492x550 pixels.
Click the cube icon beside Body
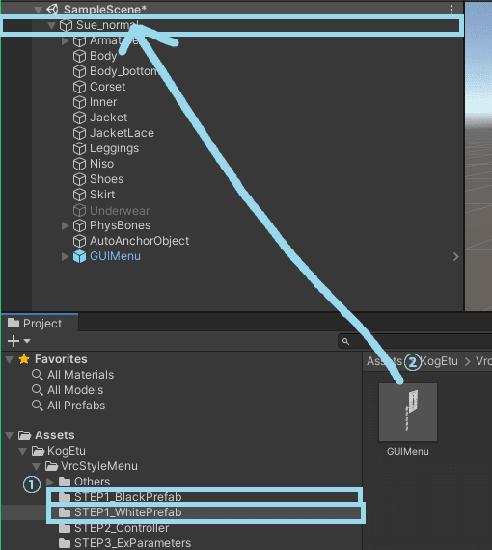[x=79, y=56]
